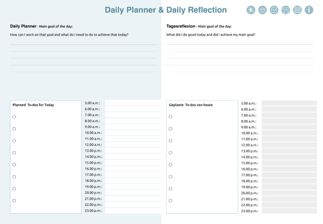Click the running person icon

251,10
